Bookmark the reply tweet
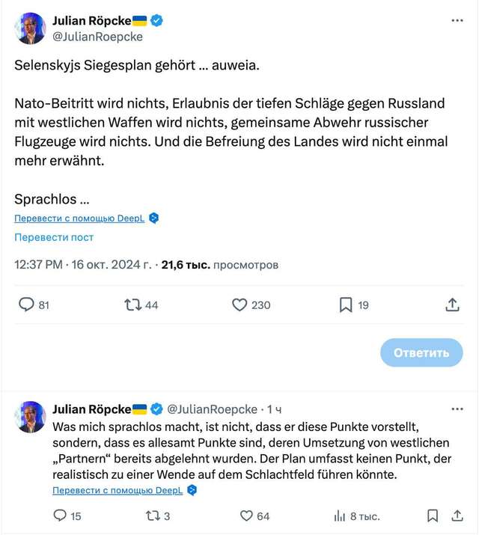 tap(433, 516)
